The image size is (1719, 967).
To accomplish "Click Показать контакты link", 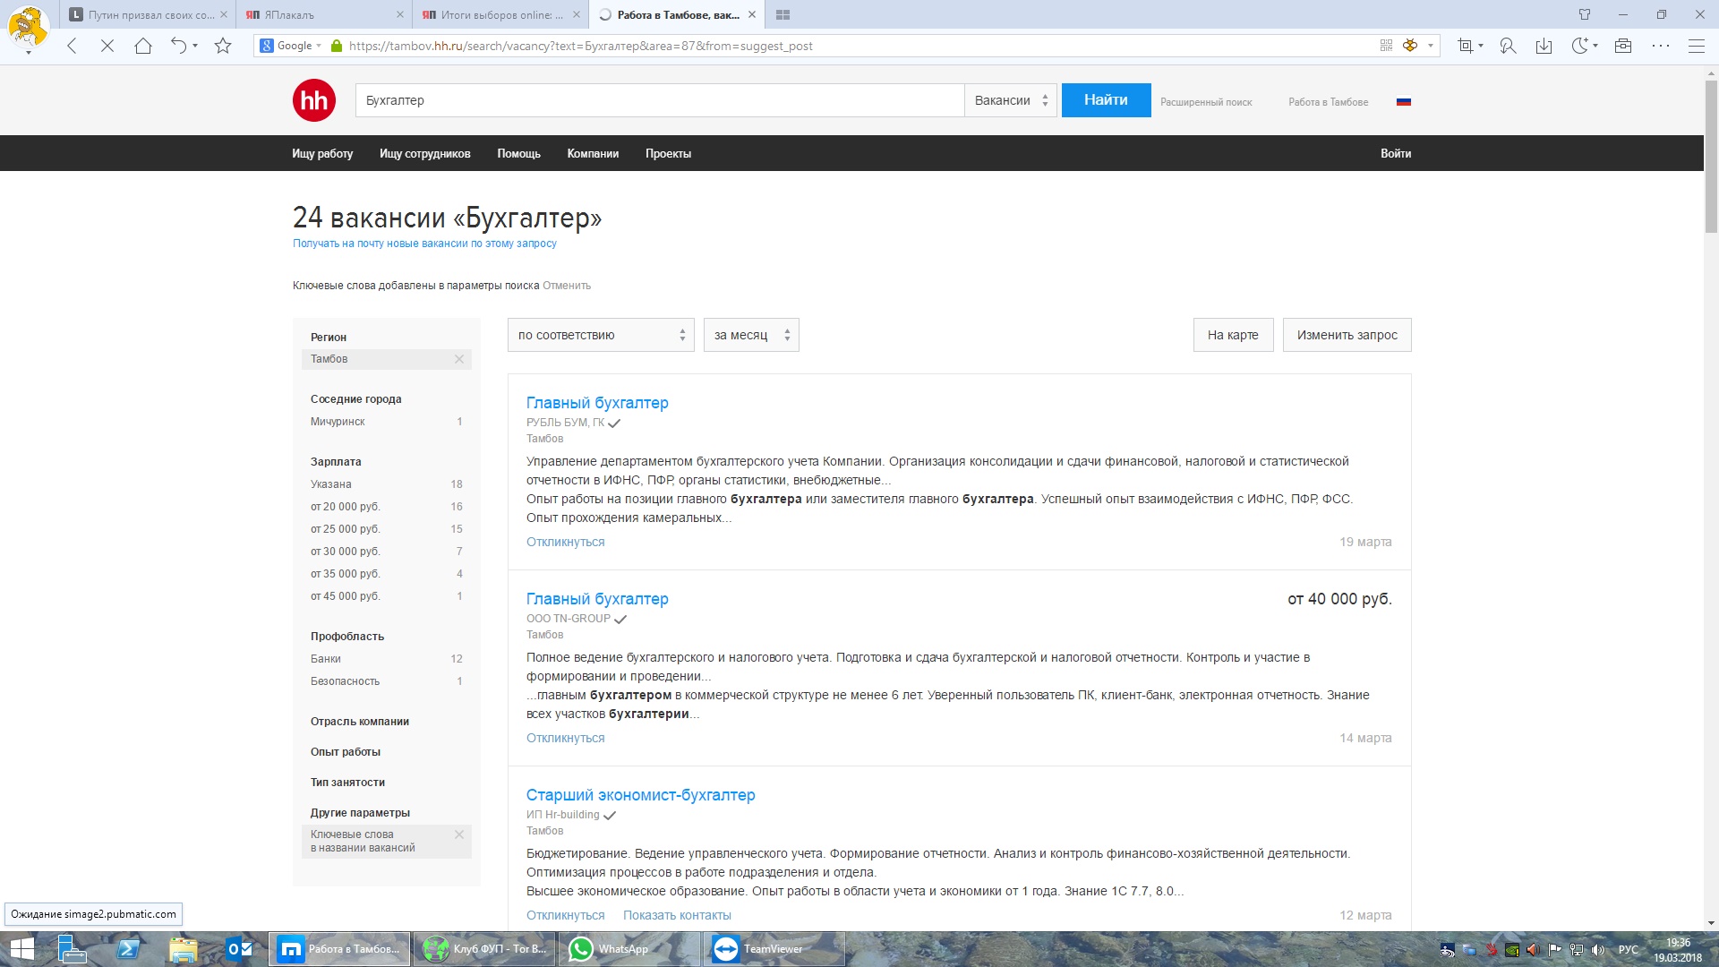I will coord(677,915).
